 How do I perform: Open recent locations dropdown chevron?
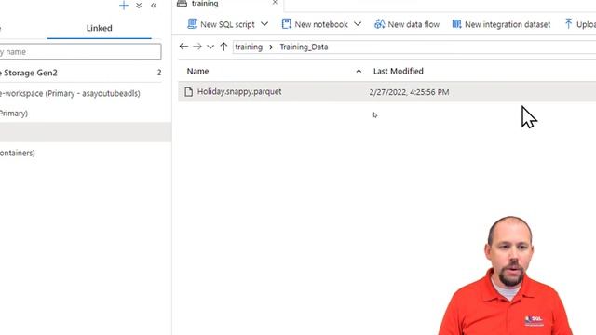tap(210, 47)
